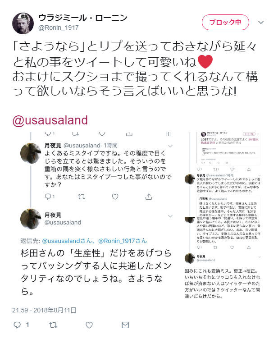Open tweet options chevron beside ブロック中
The image size is (278, 339).
[261, 22]
